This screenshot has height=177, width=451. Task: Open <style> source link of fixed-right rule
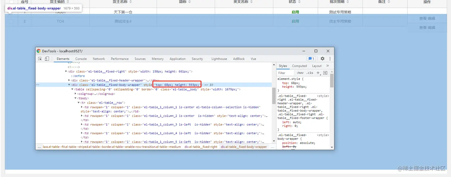[x=323, y=96]
